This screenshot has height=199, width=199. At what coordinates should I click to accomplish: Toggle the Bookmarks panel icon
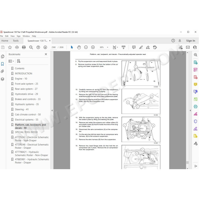point(2,64)
